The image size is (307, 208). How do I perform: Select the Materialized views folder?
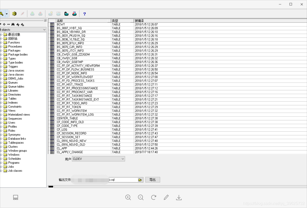pos(19,115)
